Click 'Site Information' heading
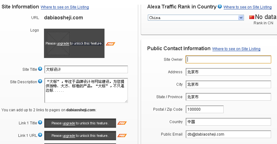The height and width of the screenshot is (144, 277). [20, 7]
